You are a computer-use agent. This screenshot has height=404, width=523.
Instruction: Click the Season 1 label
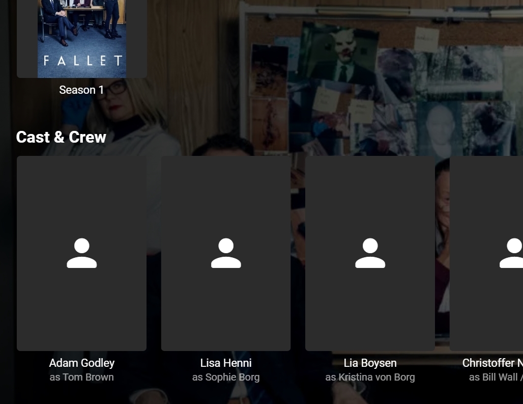point(82,90)
